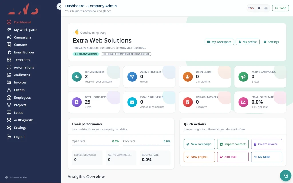Click the Active Campaigns megaphone icon
The image size is (293, 183).
(x=243, y=77)
